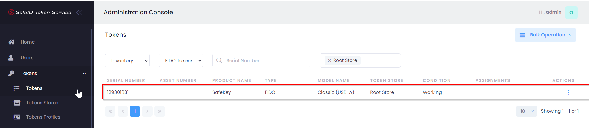Open the Tokens submenu list item
This screenshot has height=128, width=589.
34,88
